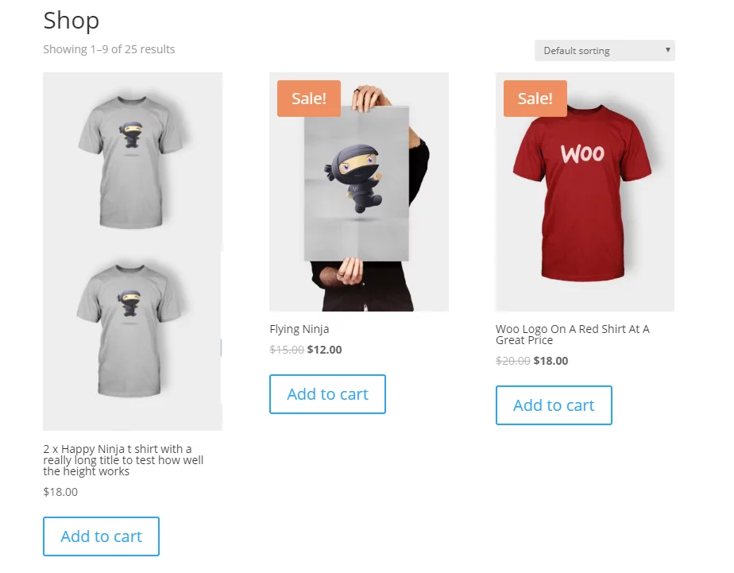
Task: Open Woo Logo On A Red Shirt title link
Action: (x=573, y=335)
